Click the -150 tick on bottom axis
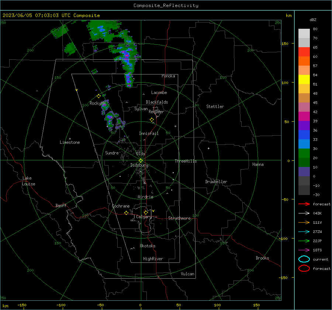Viewport: 332px width, 310px height. tap(22, 305)
